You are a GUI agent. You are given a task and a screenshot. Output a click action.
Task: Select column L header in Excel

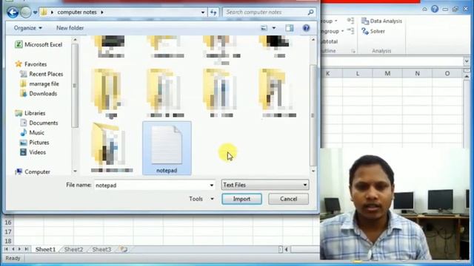click(357, 73)
